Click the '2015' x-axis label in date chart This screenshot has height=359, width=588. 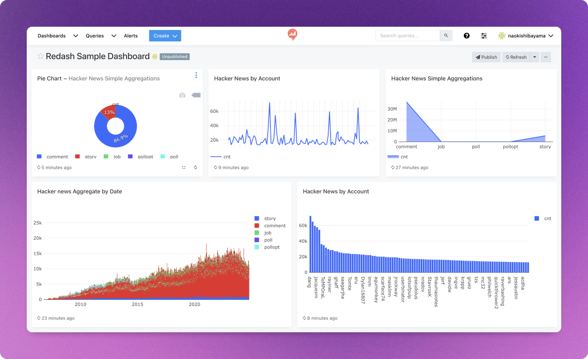coord(138,305)
